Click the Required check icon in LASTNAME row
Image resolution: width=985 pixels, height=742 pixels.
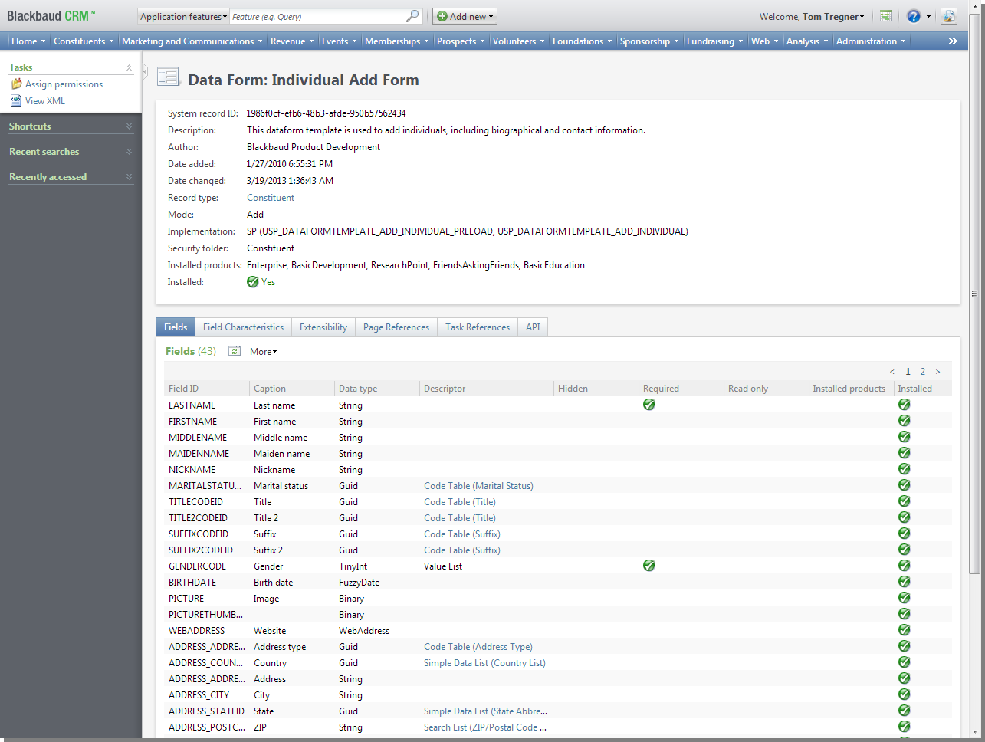(649, 405)
